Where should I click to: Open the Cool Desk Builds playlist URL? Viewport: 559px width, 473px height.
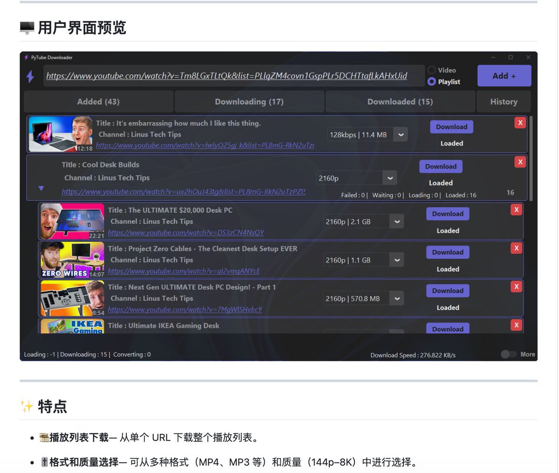(x=184, y=191)
